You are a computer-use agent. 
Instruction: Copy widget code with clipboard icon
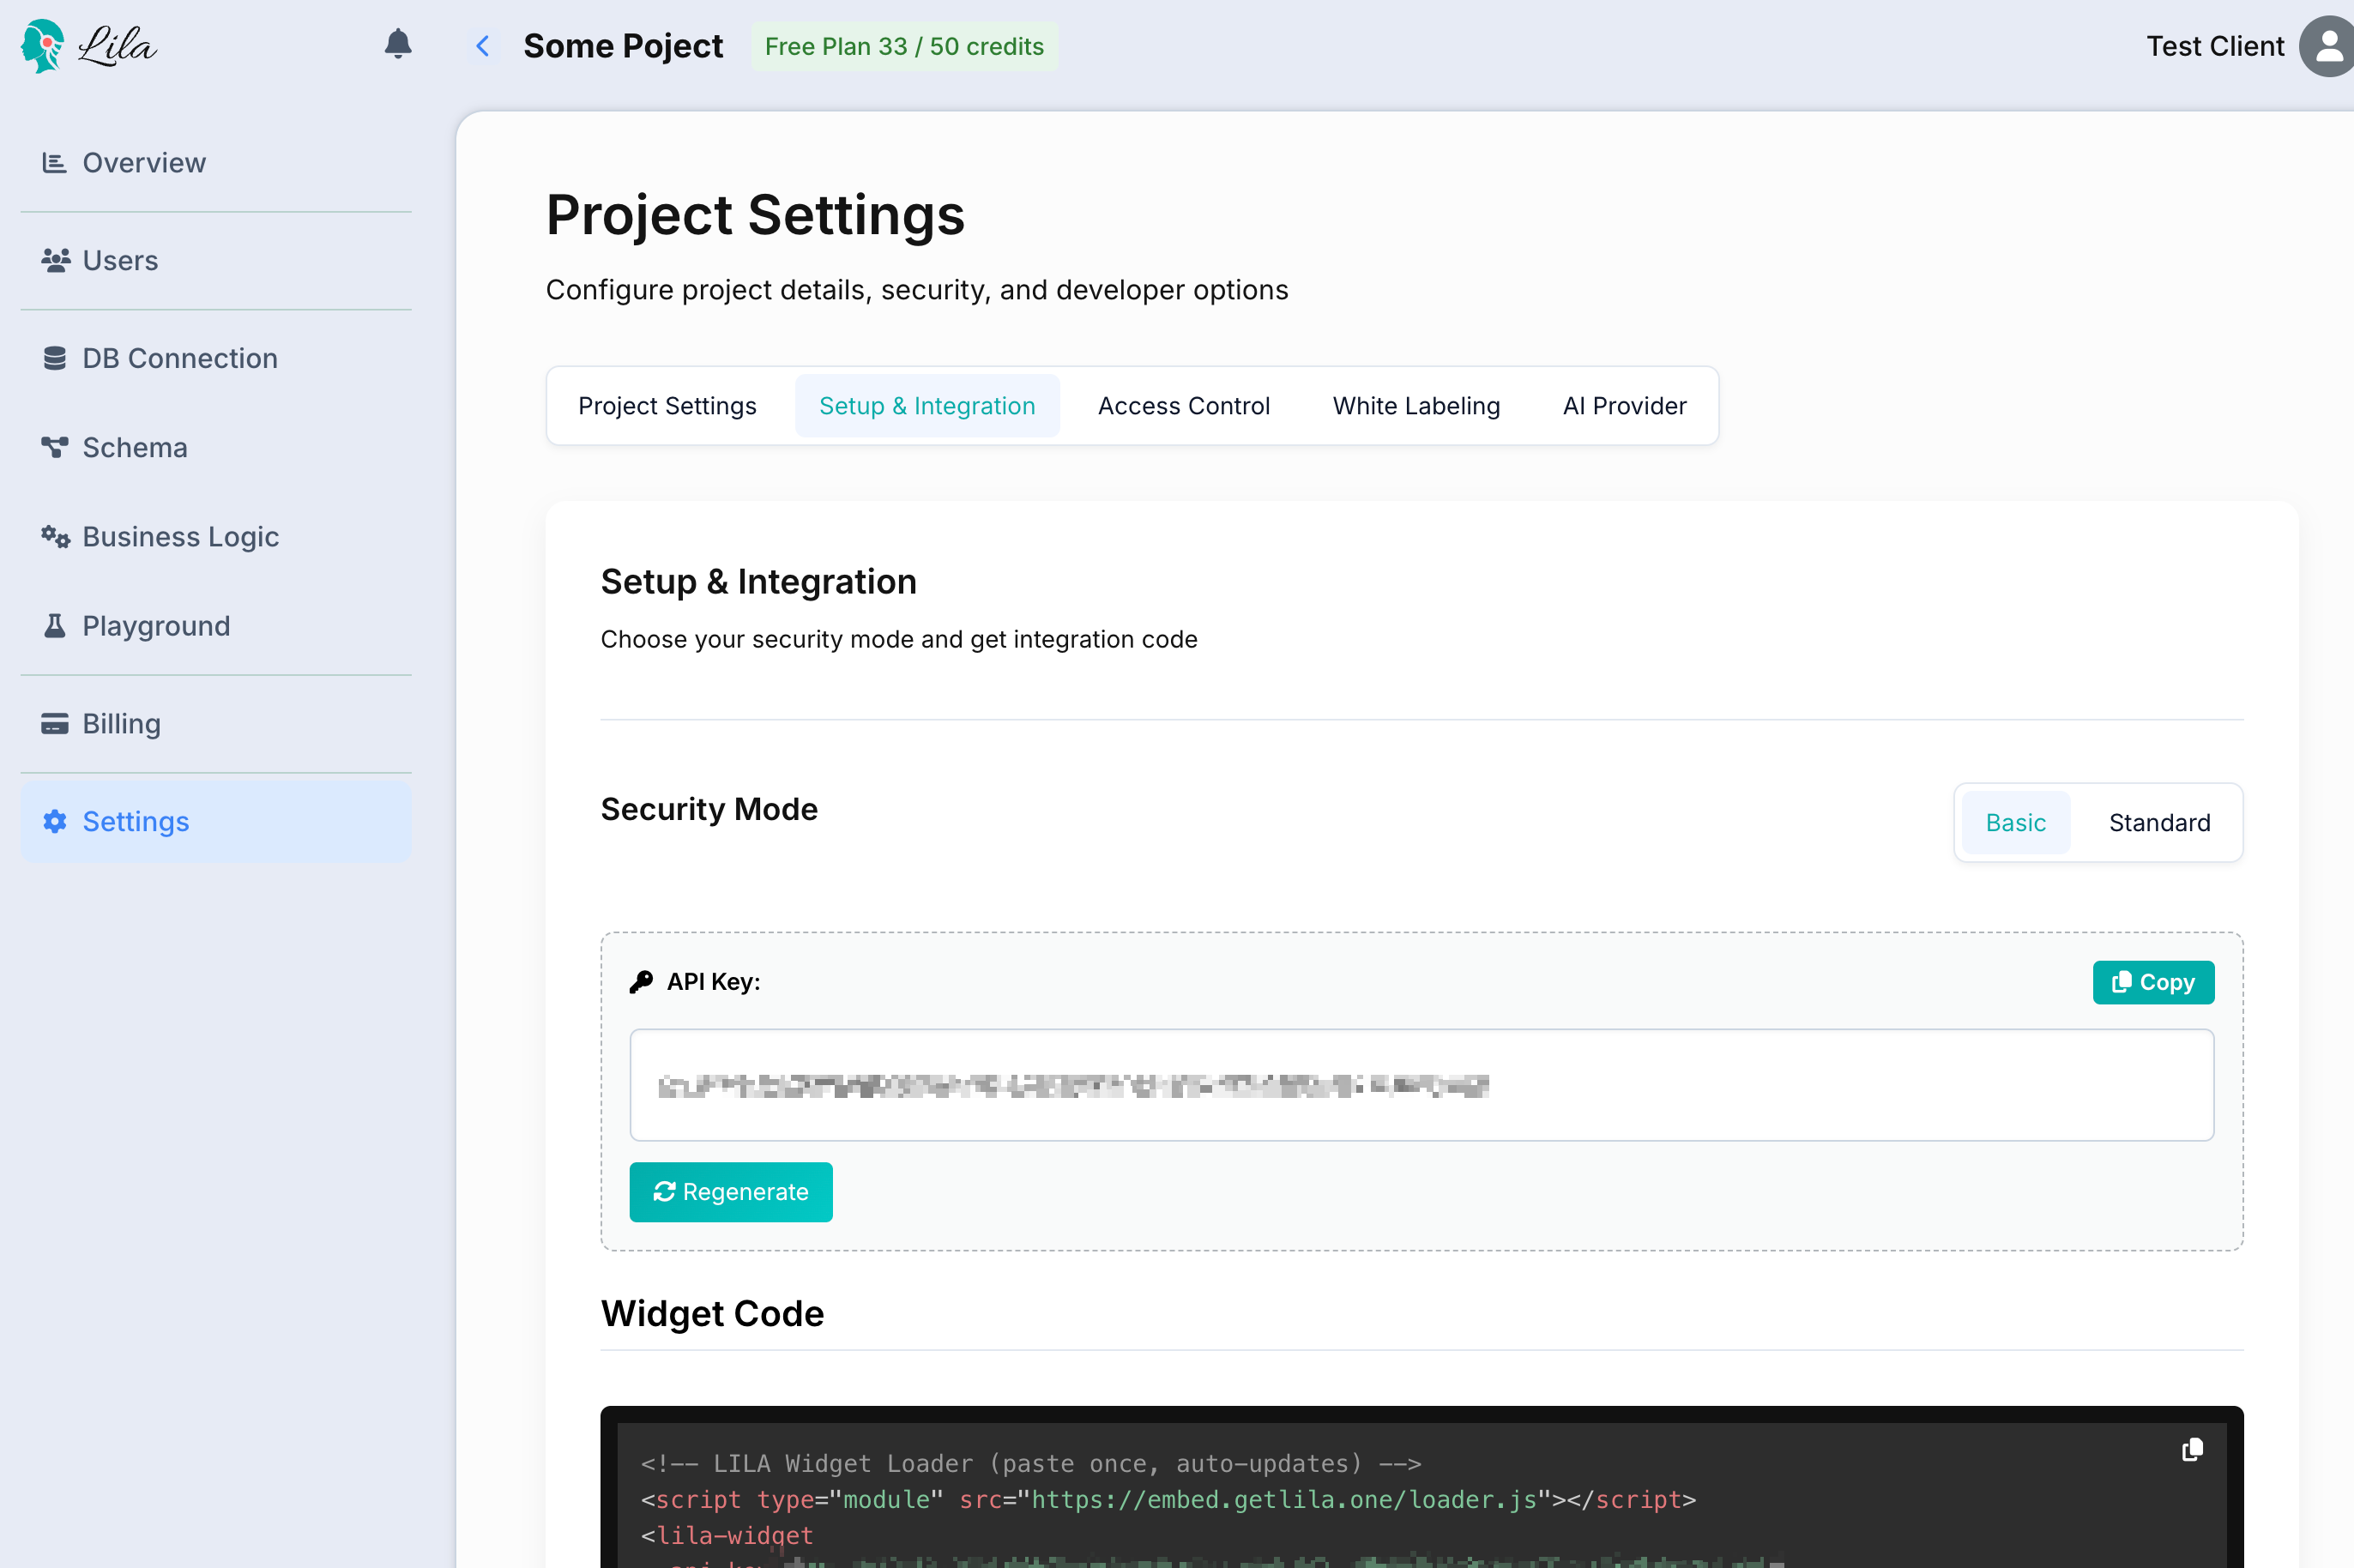pyautogui.click(x=2191, y=1450)
